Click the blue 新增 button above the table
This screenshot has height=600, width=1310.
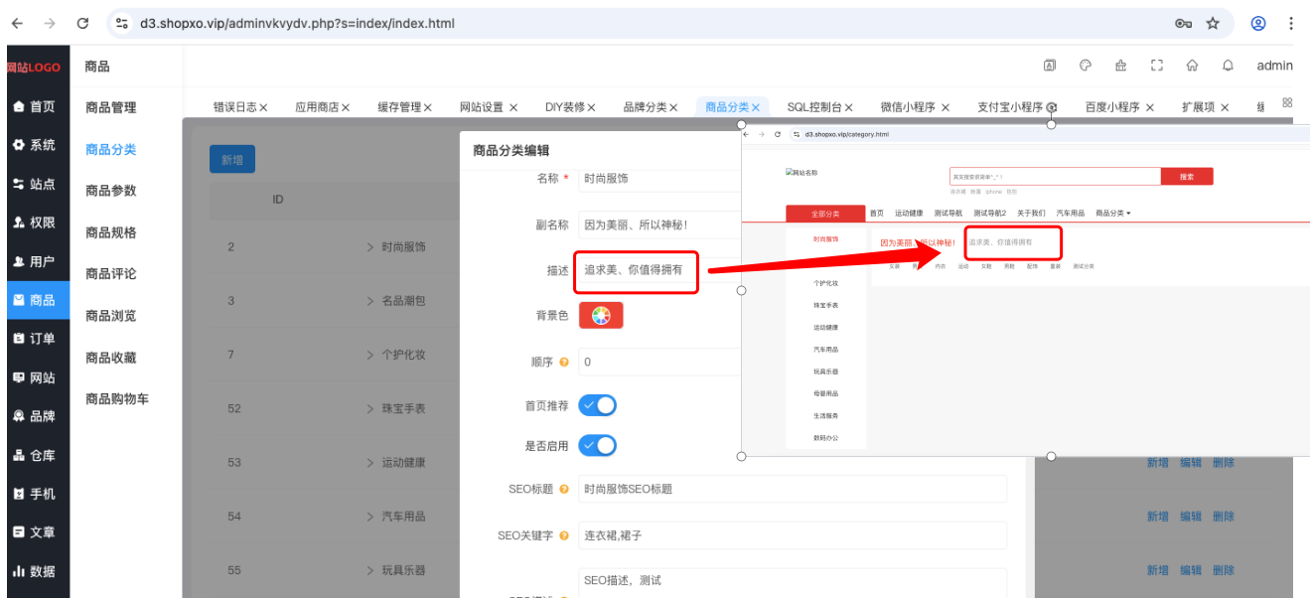click(x=232, y=159)
